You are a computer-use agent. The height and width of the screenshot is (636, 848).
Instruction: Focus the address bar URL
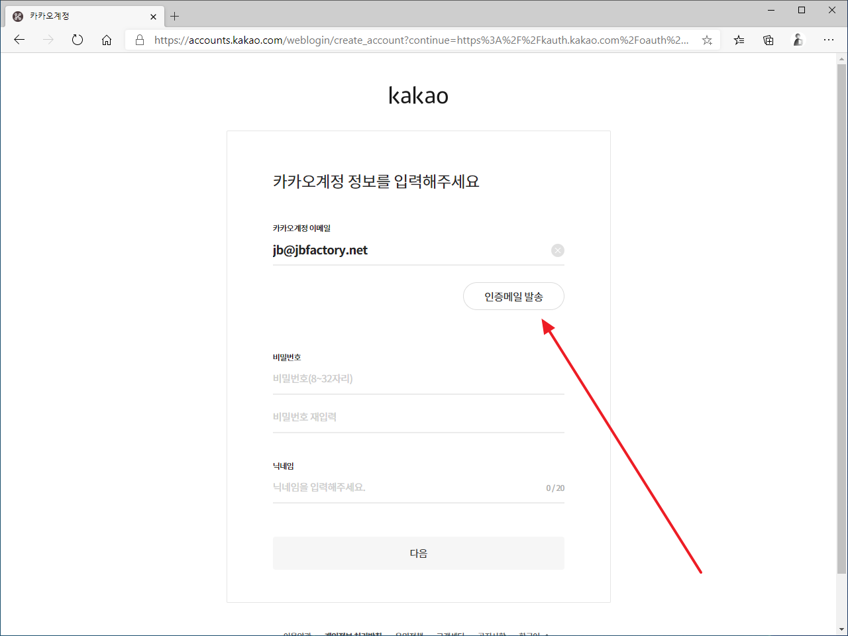point(421,40)
